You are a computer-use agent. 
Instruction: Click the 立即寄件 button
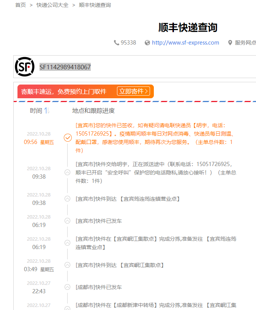tap(134, 91)
